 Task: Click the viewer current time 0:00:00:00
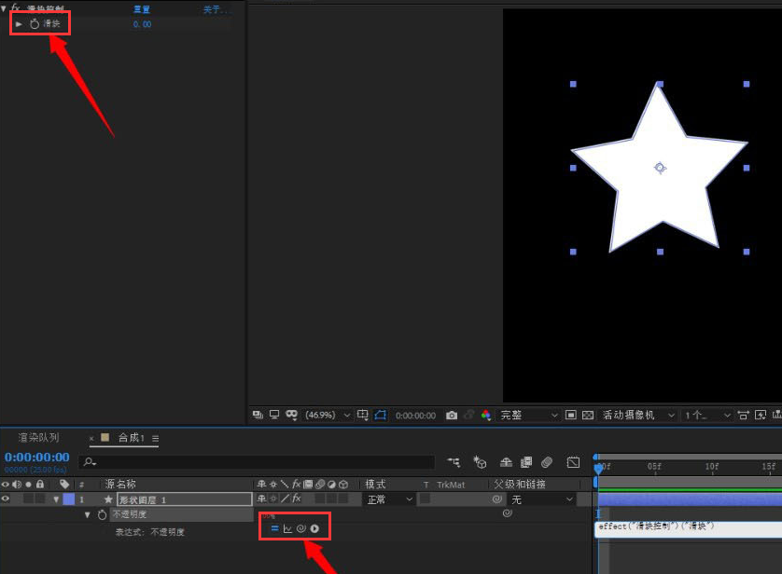[415, 416]
